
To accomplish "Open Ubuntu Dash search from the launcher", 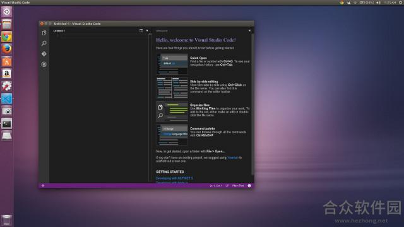I will point(7,11).
